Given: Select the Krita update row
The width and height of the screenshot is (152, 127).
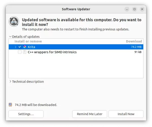Looking at the screenshot, I should [76, 47].
